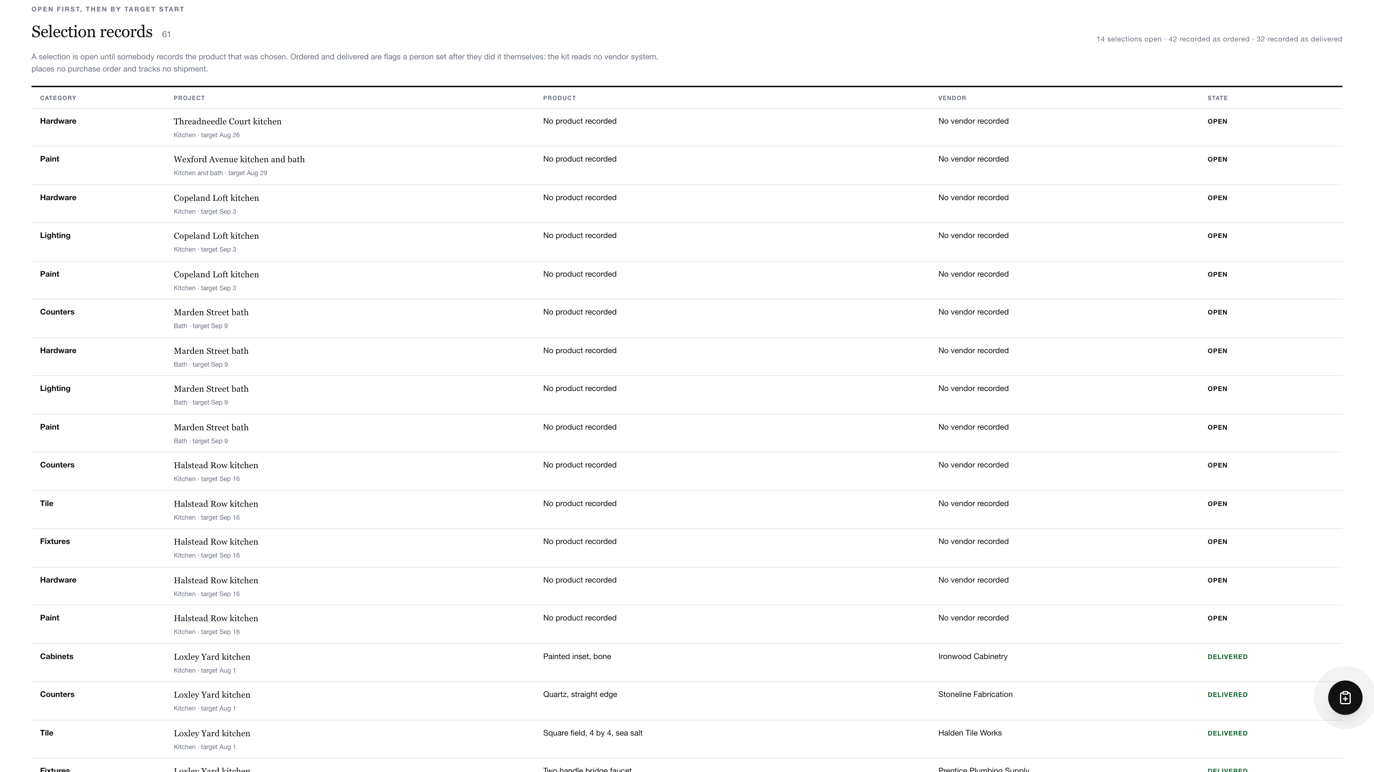Select Lighting category in Copeland Loft row

(x=55, y=236)
